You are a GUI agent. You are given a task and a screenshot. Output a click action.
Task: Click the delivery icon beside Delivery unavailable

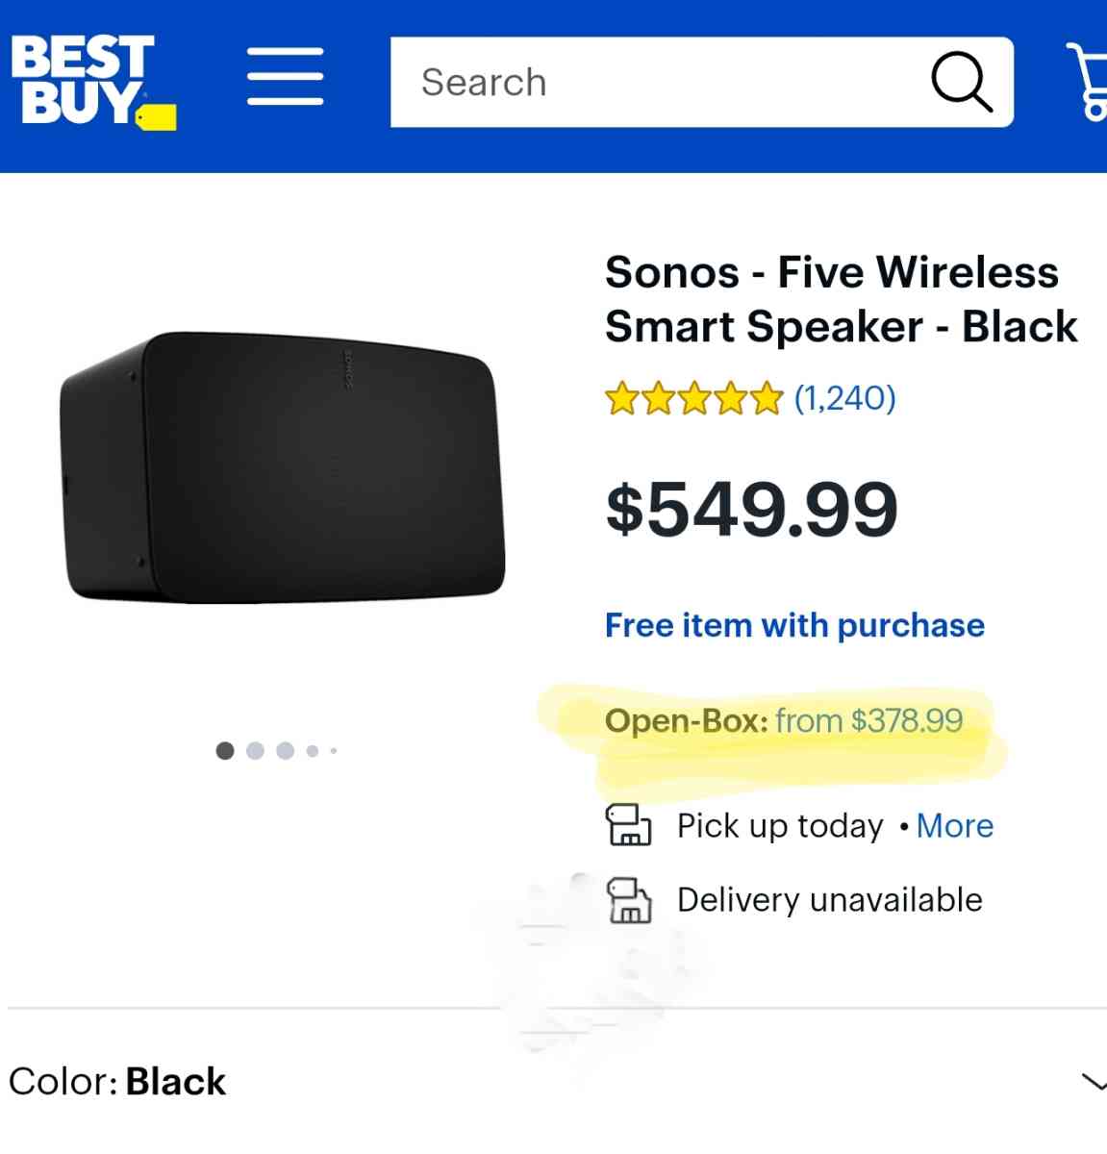(x=630, y=900)
